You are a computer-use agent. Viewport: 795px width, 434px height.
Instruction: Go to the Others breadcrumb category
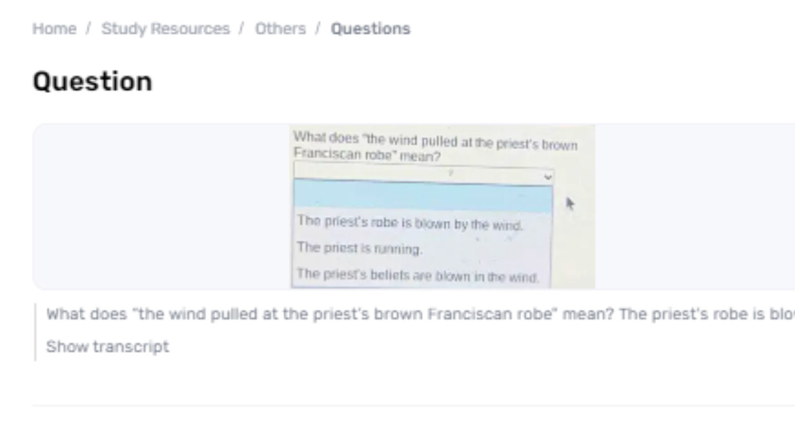(280, 29)
